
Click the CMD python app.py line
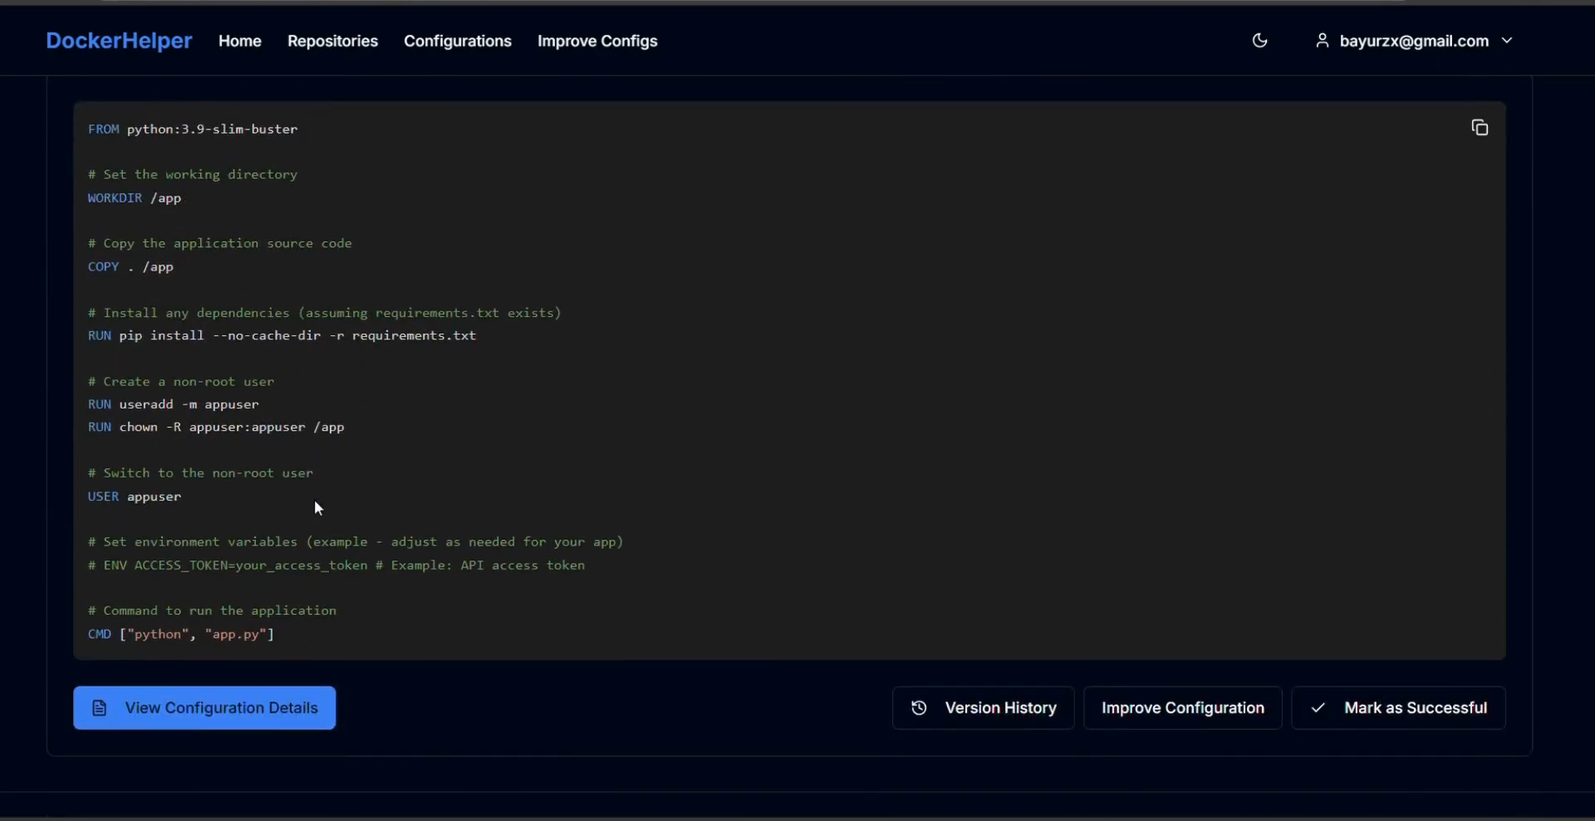point(181,634)
